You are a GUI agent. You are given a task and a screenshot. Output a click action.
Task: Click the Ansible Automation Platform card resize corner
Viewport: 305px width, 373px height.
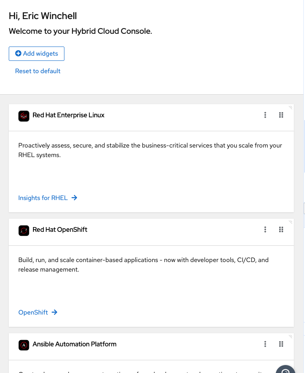click(x=291, y=336)
